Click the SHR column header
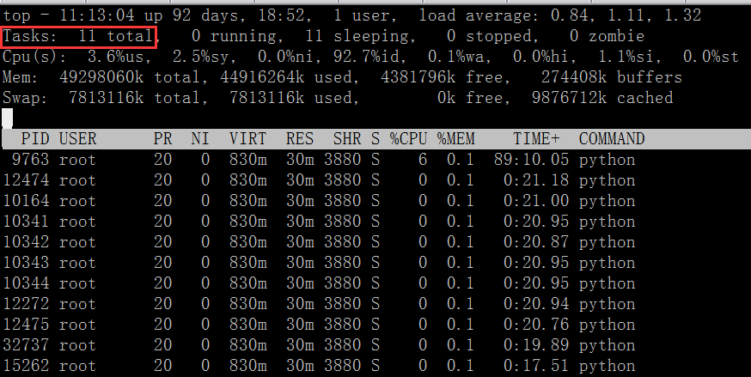 pyautogui.click(x=347, y=139)
